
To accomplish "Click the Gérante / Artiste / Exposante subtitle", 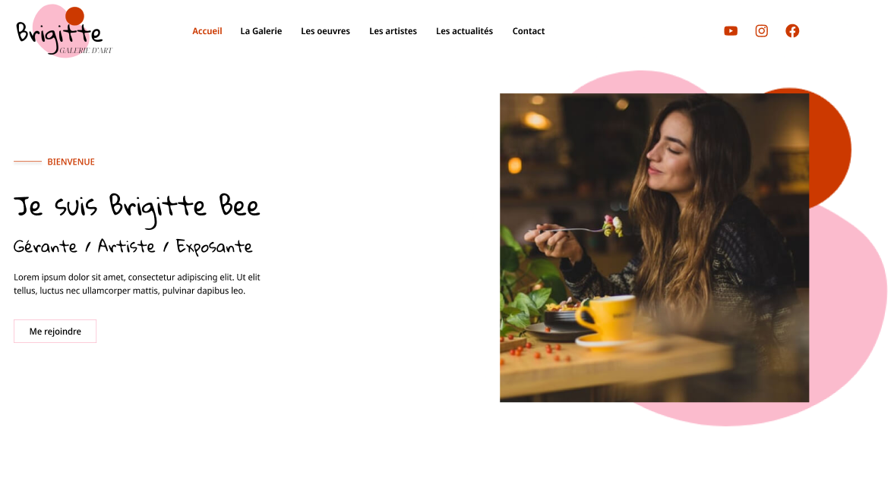I will (133, 247).
